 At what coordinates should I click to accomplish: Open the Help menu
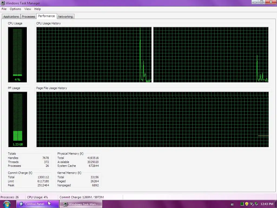point(37,9)
